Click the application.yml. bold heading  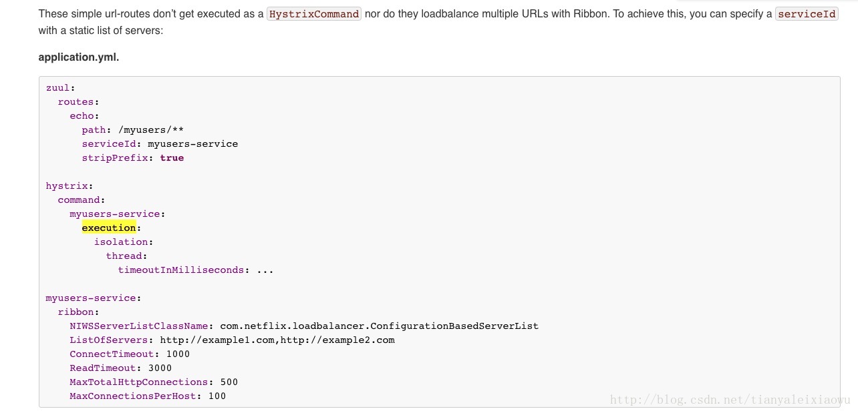(x=79, y=57)
